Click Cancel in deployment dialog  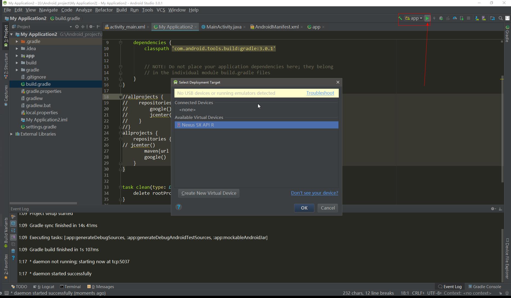pos(328,208)
